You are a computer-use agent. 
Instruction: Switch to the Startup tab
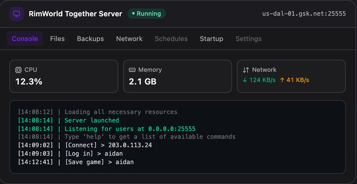211,39
